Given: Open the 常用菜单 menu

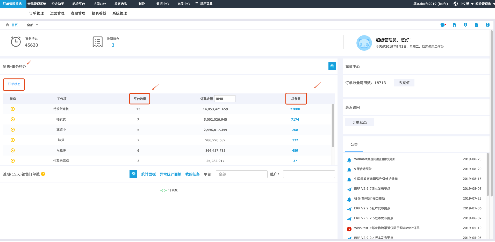Looking at the screenshot, I should coord(206,4).
